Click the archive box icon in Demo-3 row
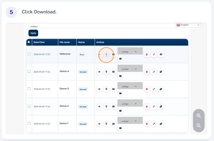 click(x=120, y=94)
